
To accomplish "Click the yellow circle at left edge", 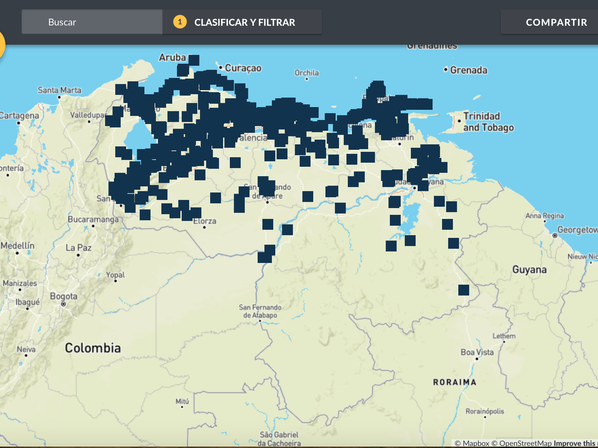I will [x=1, y=45].
